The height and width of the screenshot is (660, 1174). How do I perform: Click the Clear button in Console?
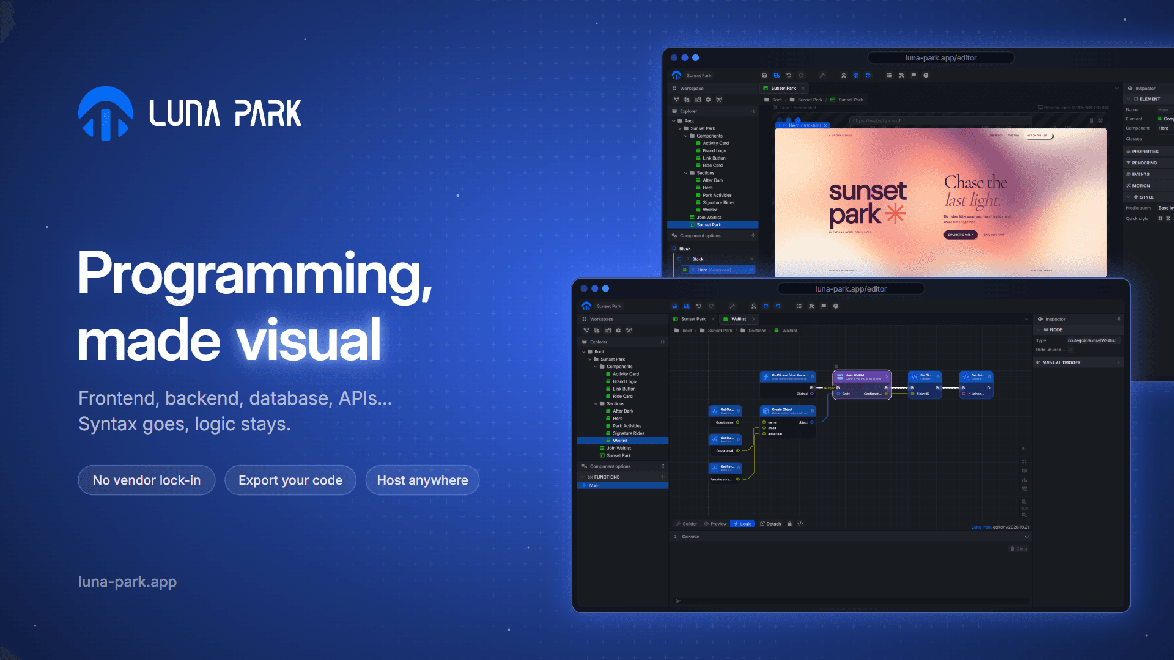1019,549
